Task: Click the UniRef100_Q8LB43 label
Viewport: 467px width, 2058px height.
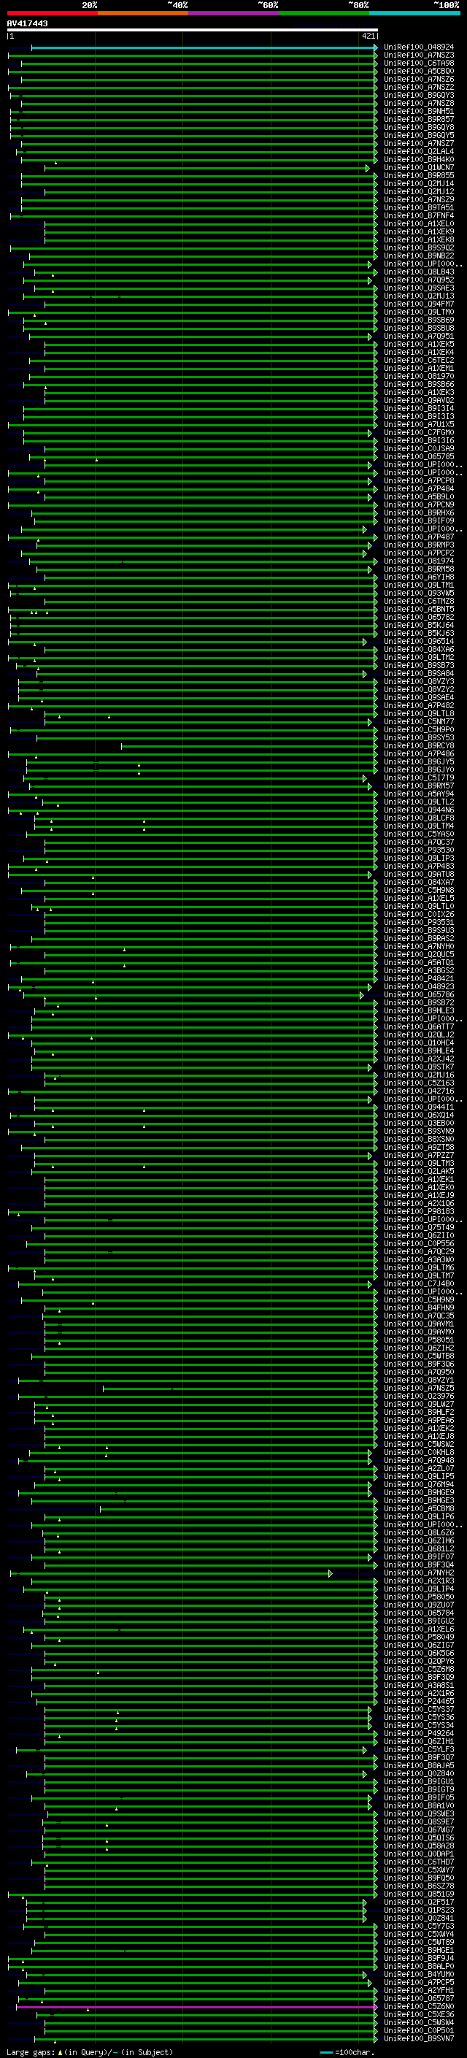Action: tap(418, 272)
